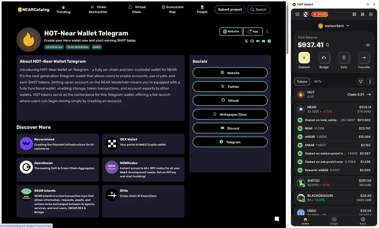Select the wNEAR 7.4336 row
This screenshot has height=228, width=379.
(x=334, y=137)
